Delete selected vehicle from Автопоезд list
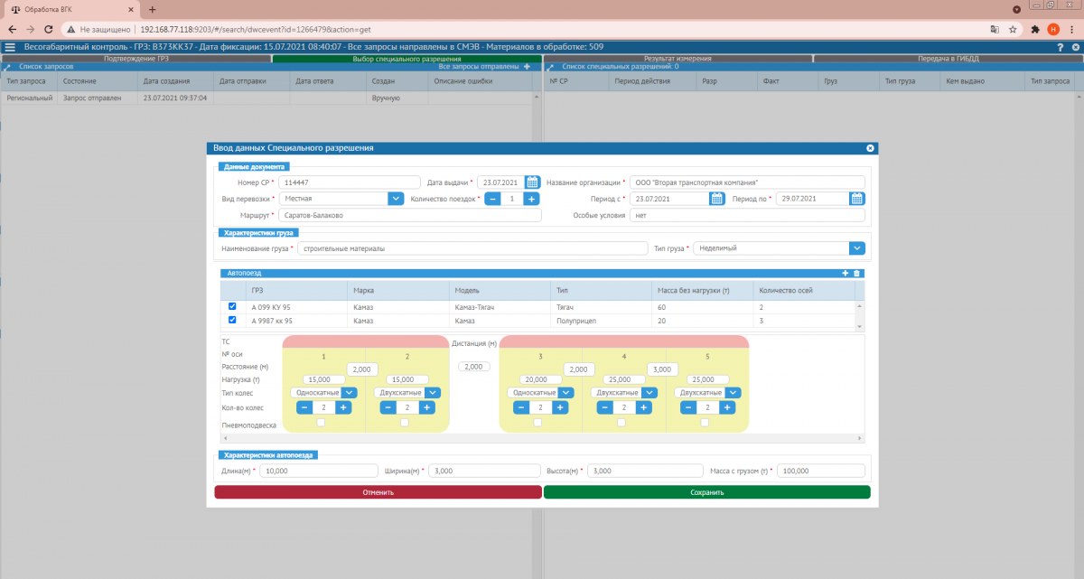This screenshot has height=579, width=1084. [x=856, y=273]
